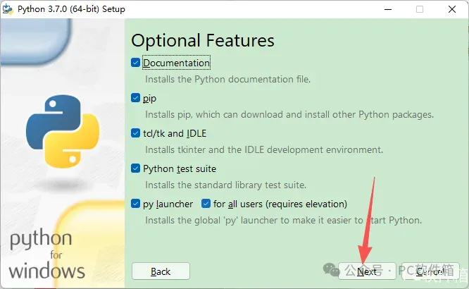
Task: Go to the next setup page with Next
Action: coord(367,271)
